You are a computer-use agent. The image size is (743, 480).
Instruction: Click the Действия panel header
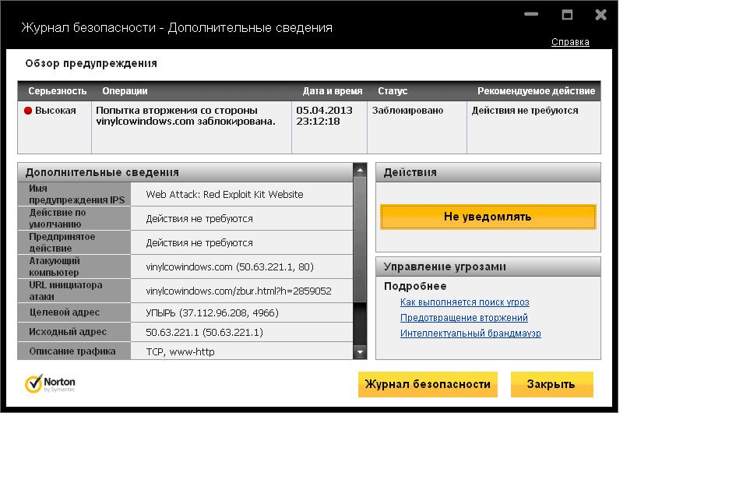(488, 172)
